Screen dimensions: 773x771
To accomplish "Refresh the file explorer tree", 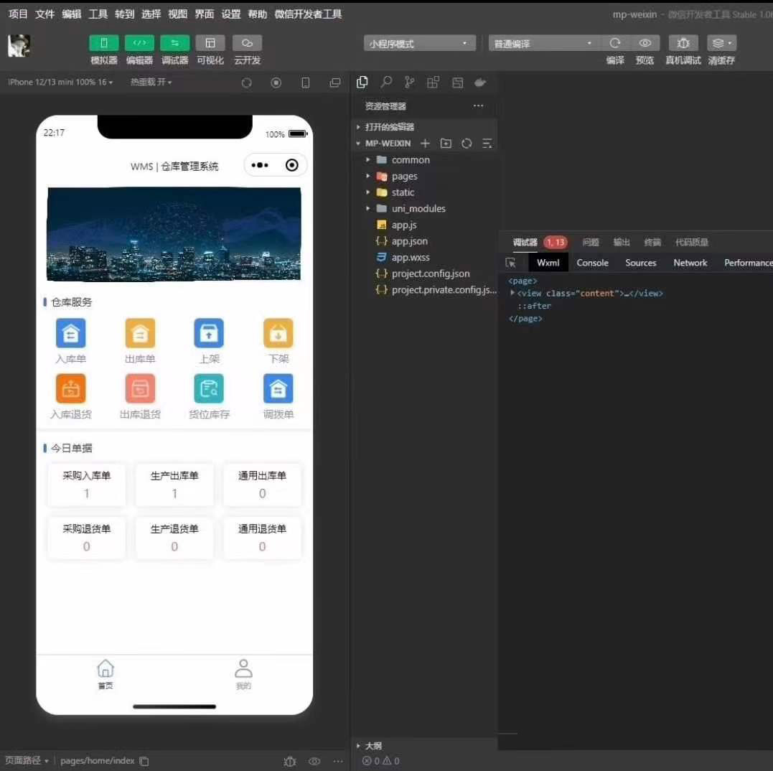I will pos(467,144).
